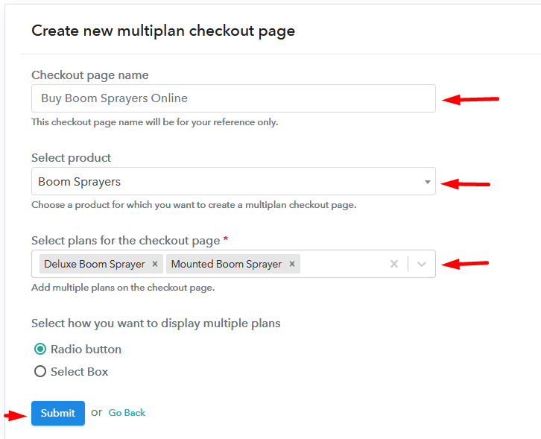The image size is (541, 439).
Task: Click the Deluxe Boom Sprayer tag text
Action: pos(94,264)
